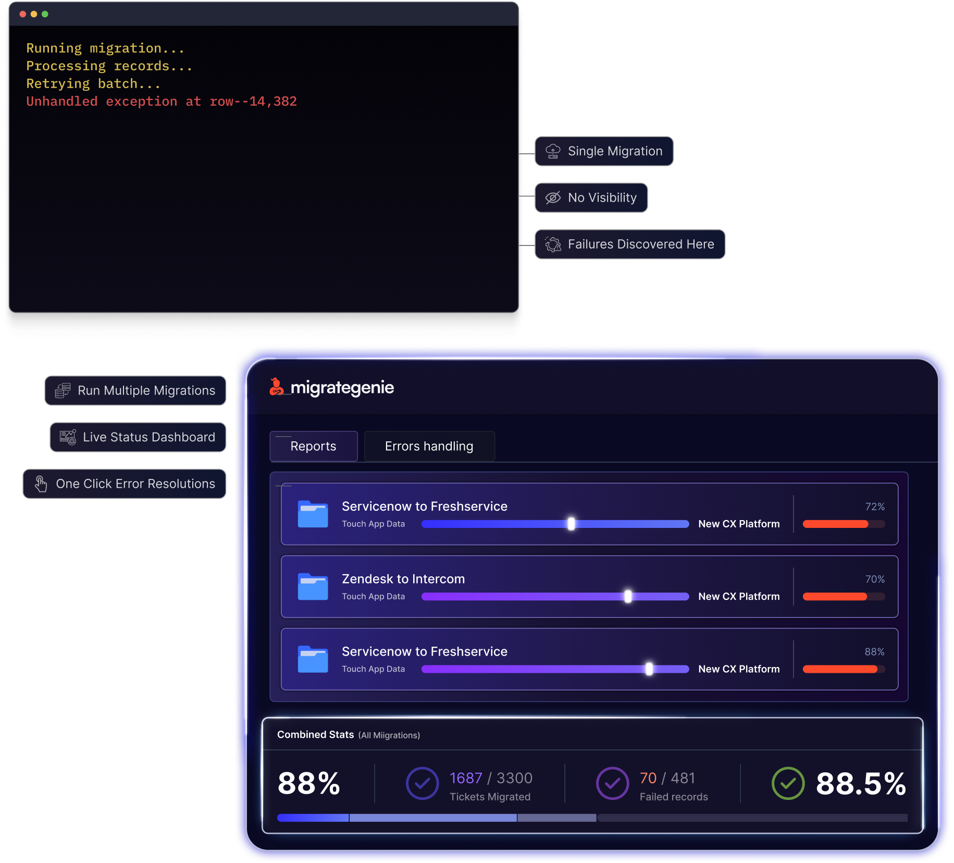Screen dimensions: 954x863
Task: Click the database stack icon on Run Multiple Migrations
Action: tap(63, 390)
